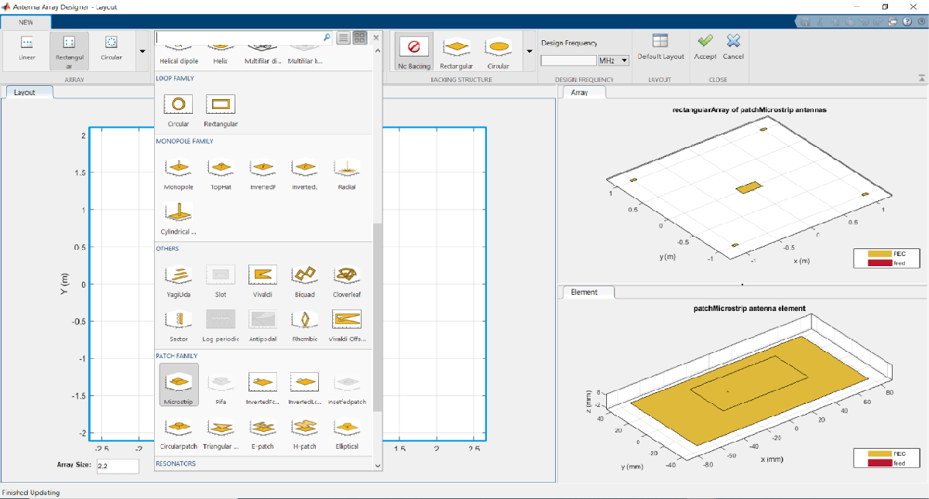
Task: Select the InvertedF patch antenna
Action: (x=262, y=388)
